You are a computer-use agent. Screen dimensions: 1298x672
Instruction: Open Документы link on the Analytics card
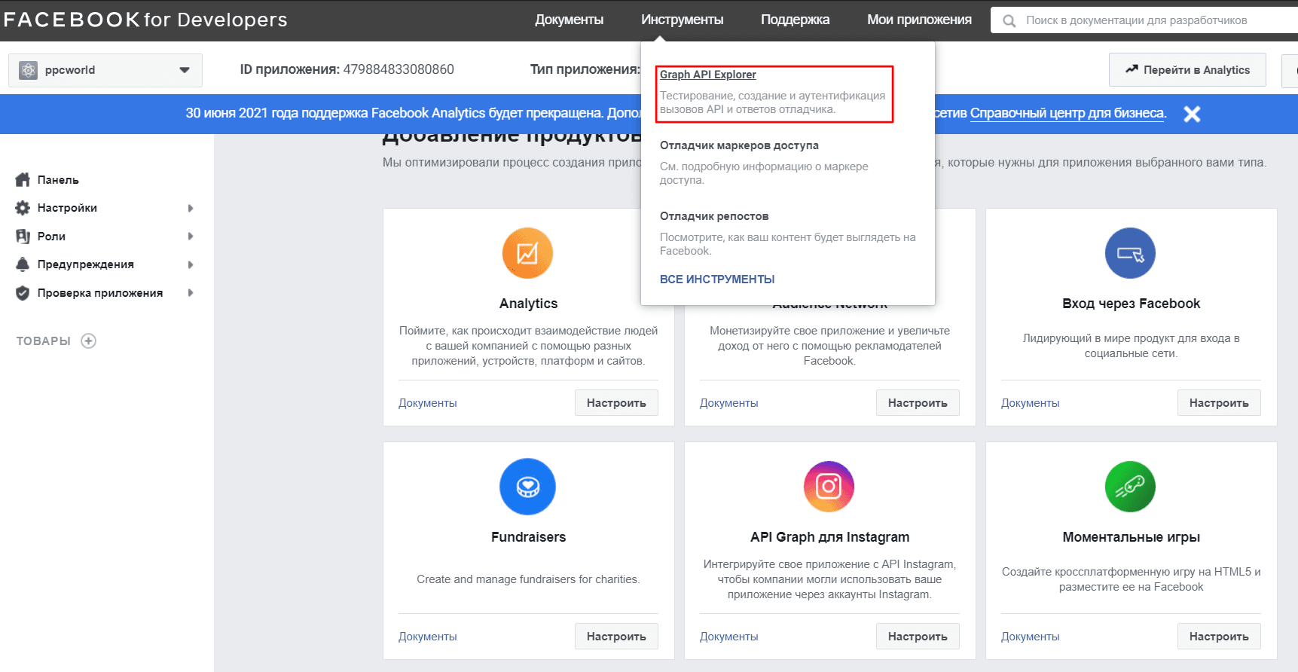click(x=428, y=403)
